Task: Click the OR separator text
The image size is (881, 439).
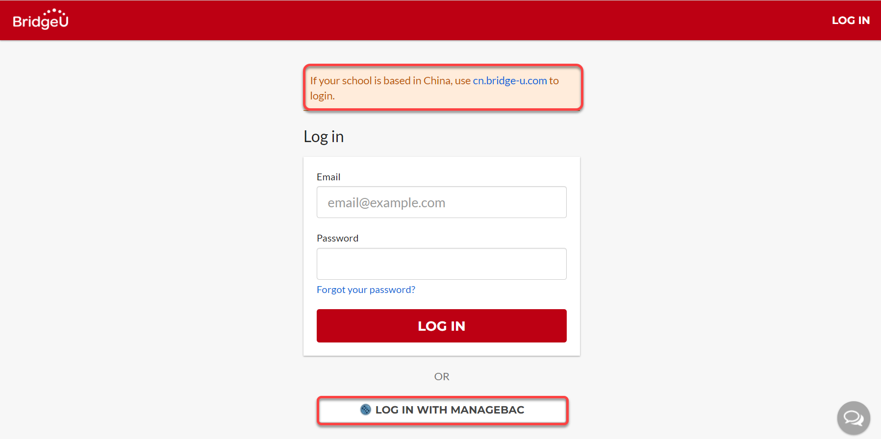Action: pos(442,377)
